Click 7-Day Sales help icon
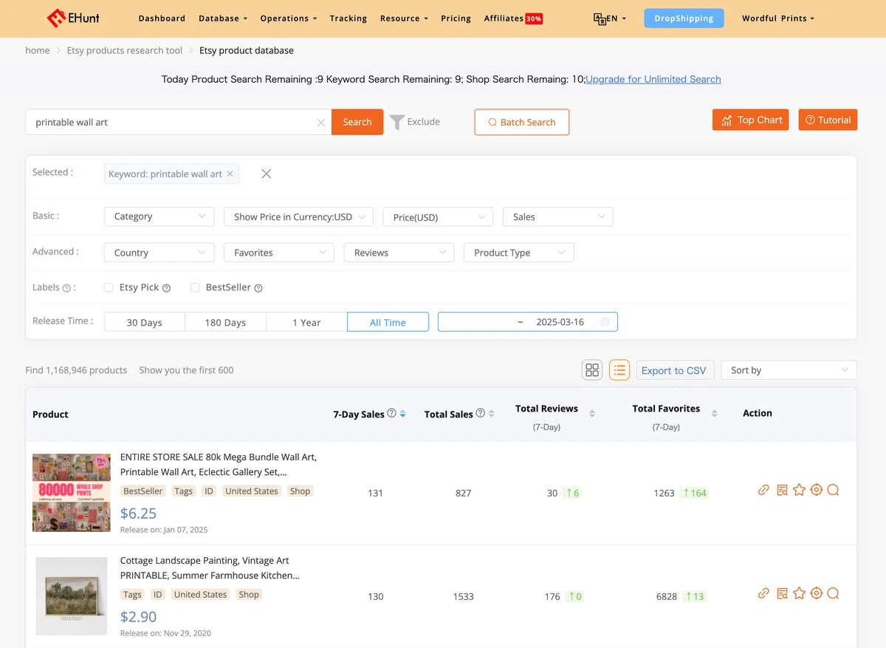The image size is (886, 648). pos(392,413)
